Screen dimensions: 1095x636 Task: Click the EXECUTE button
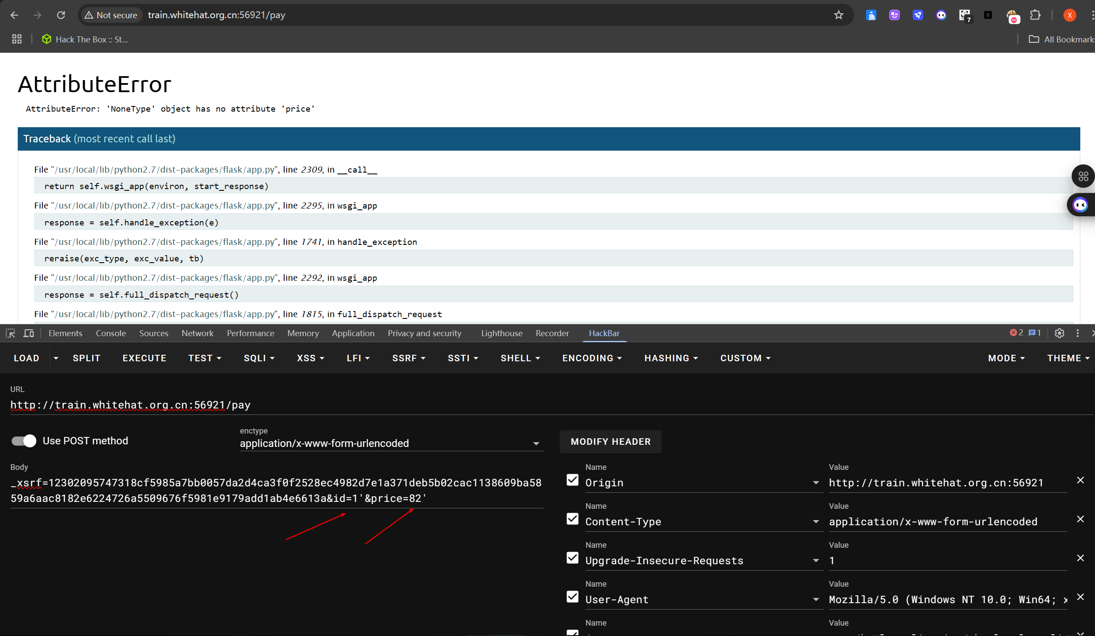144,358
